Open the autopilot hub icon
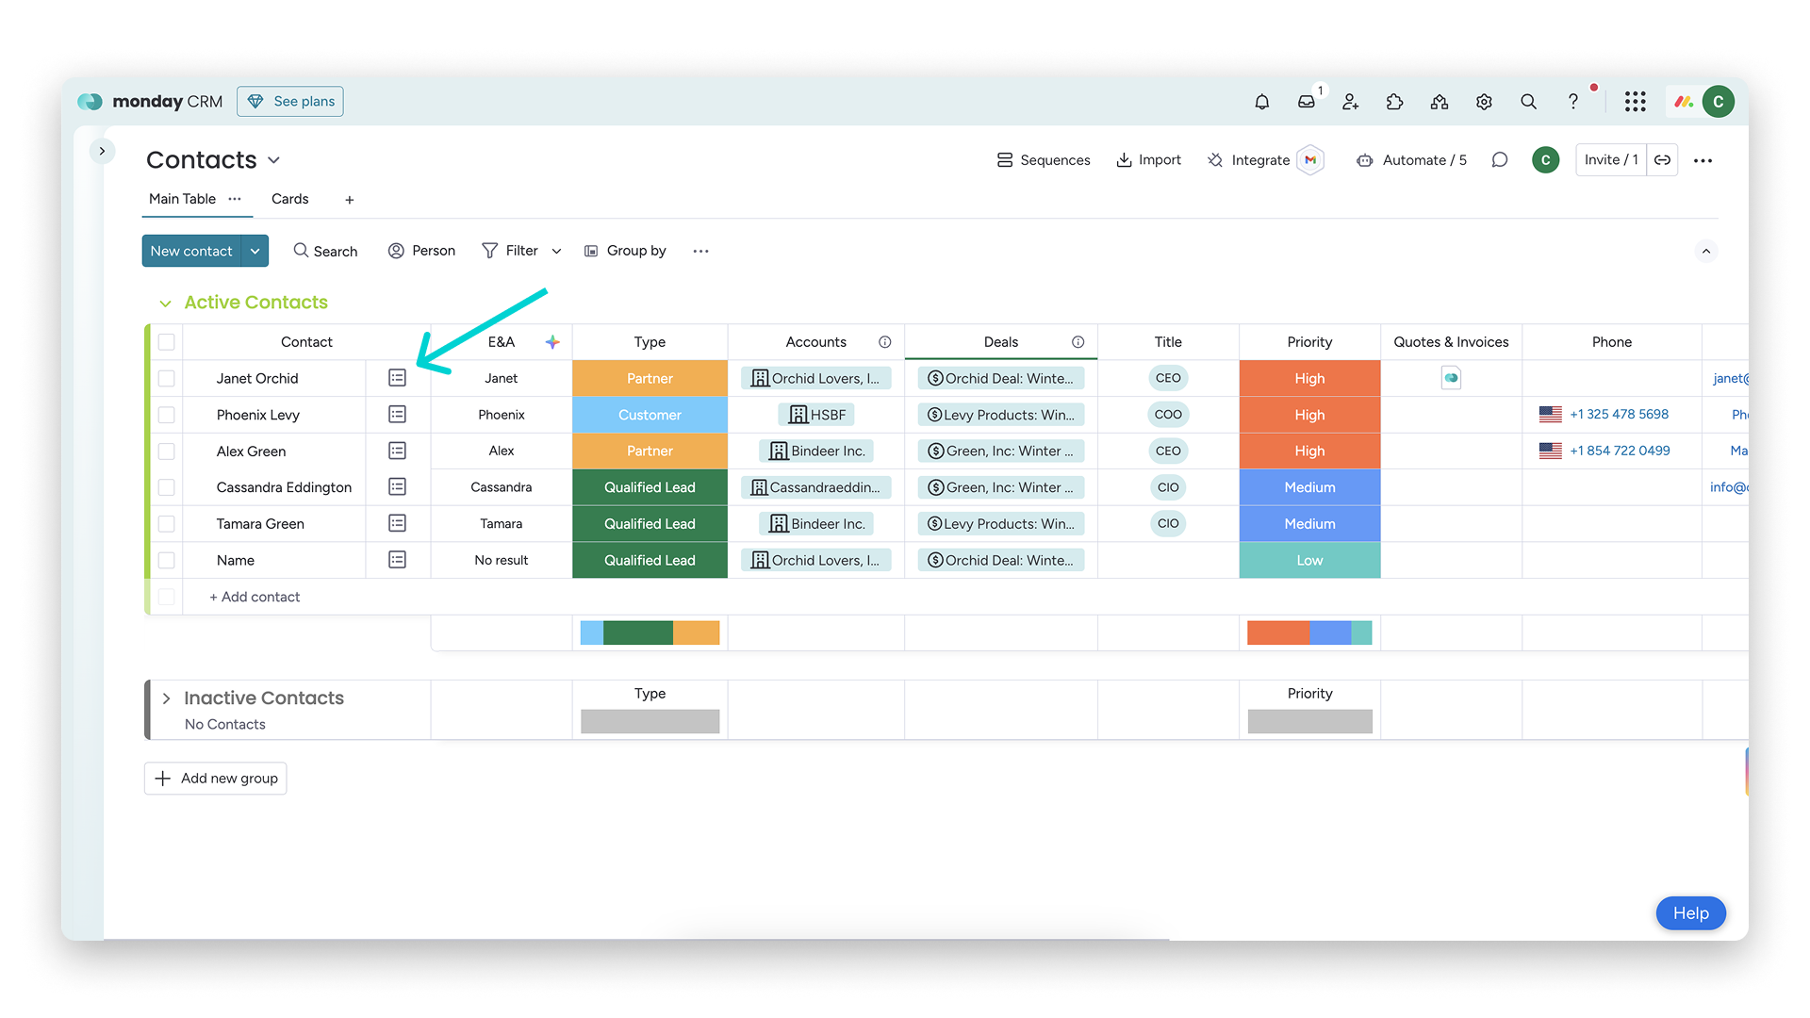 (x=1440, y=102)
